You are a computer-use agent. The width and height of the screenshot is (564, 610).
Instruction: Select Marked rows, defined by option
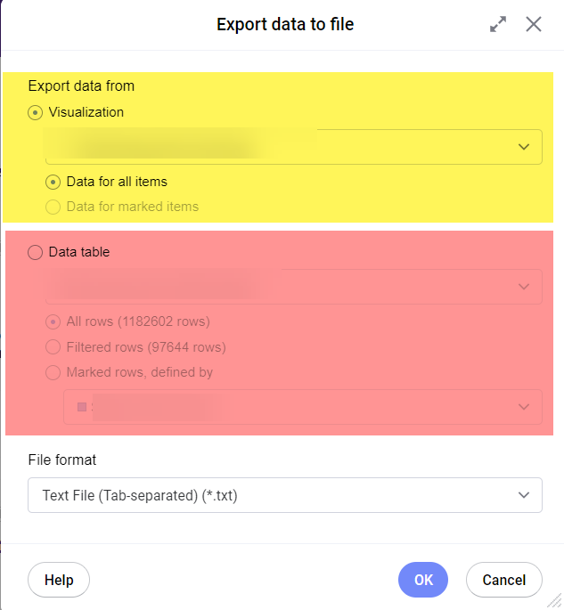point(53,372)
